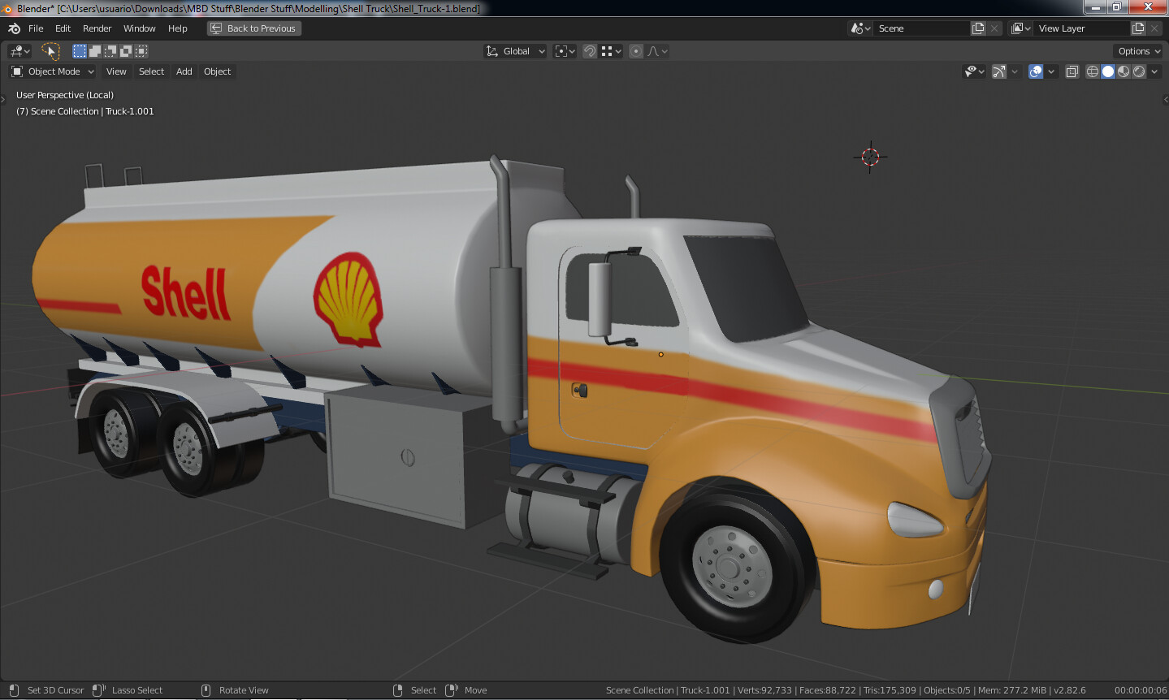
Task: Click the View Layer browse icon
Action: pos(1021,28)
